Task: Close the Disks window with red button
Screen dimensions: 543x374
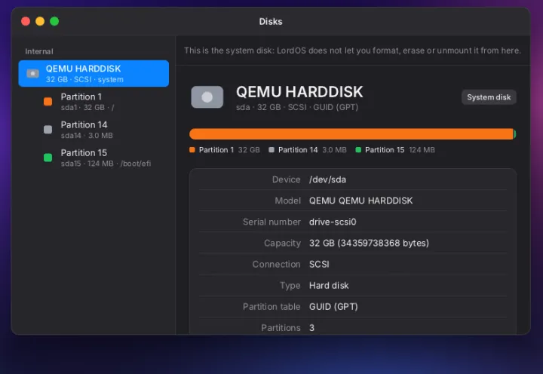Action: coord(26,21)
